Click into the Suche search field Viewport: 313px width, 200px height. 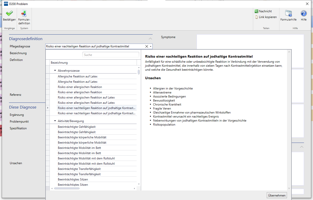(x=111, y=55)
